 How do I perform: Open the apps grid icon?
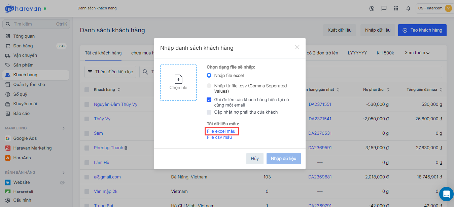[x=396, y=8]
